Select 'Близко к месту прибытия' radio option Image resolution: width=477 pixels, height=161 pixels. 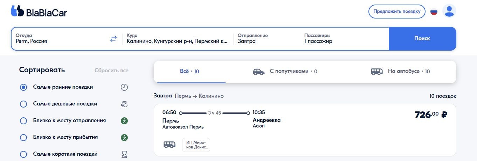(23, 138)
